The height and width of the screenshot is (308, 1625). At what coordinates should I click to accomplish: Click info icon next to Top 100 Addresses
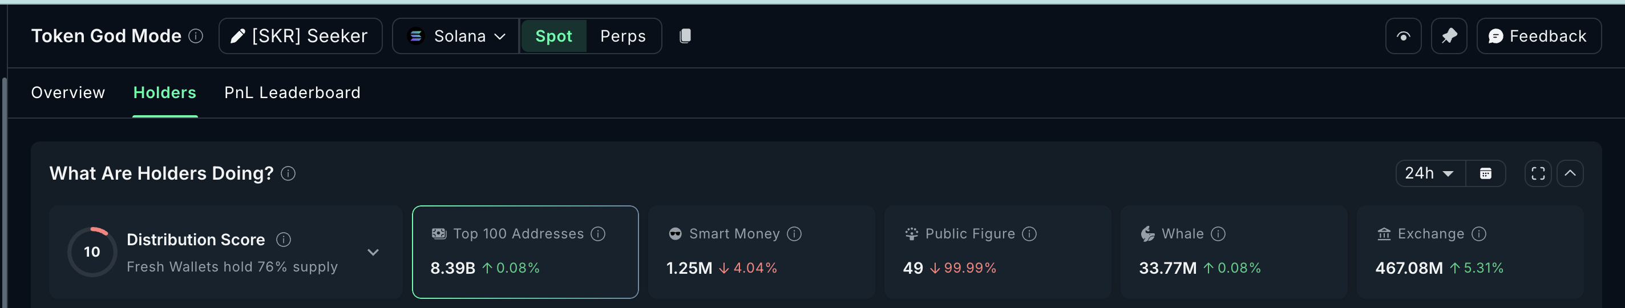(598, 234)
